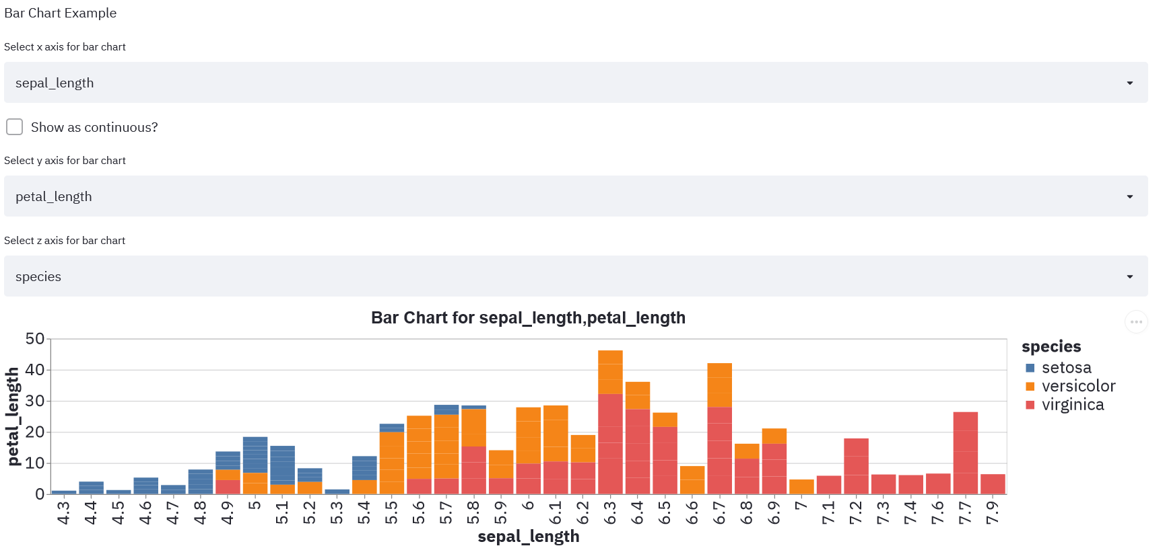
Task: Select the setosa legend label
Action: pyautogui.click(x=1067, y=368)
